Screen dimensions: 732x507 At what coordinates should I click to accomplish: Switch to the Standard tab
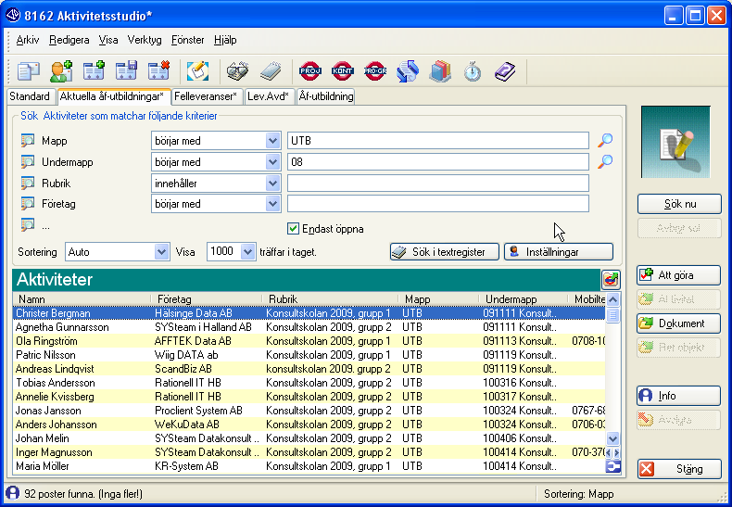(30, 96)
